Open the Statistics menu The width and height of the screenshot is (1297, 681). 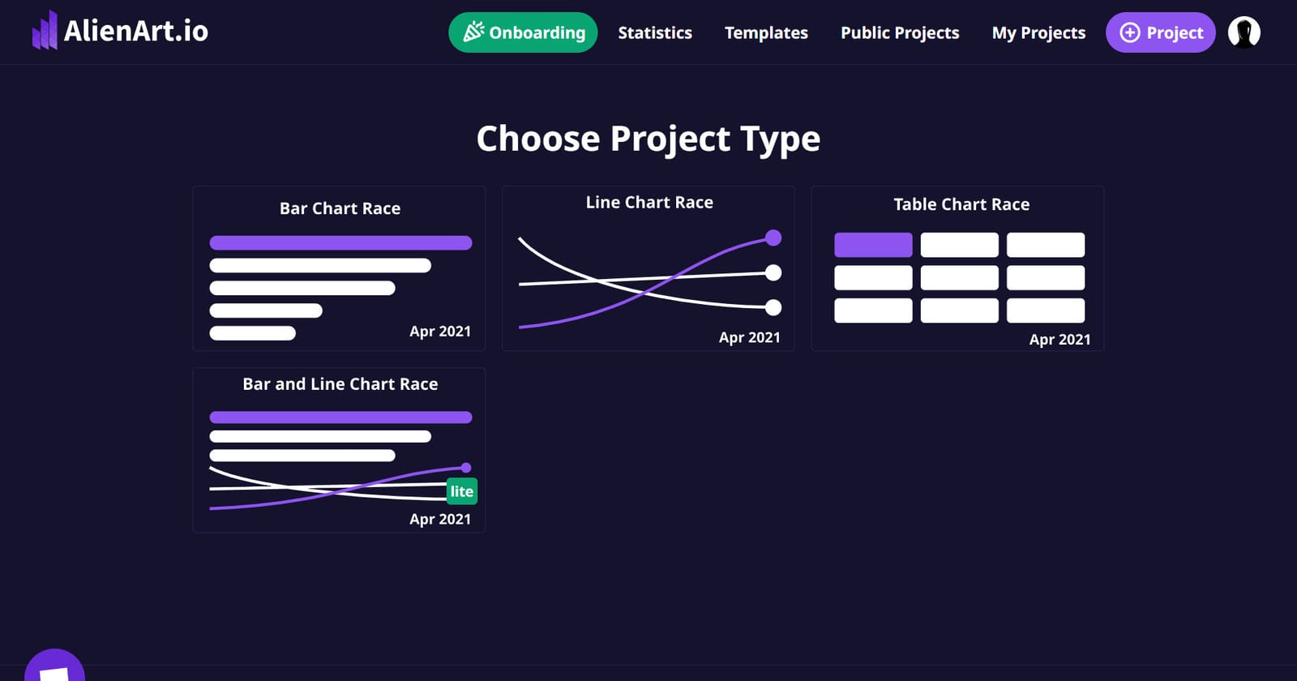click(x=655, y=32)
